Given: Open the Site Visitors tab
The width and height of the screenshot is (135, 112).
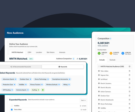Looking at the screenshot, I should point(50,52).
